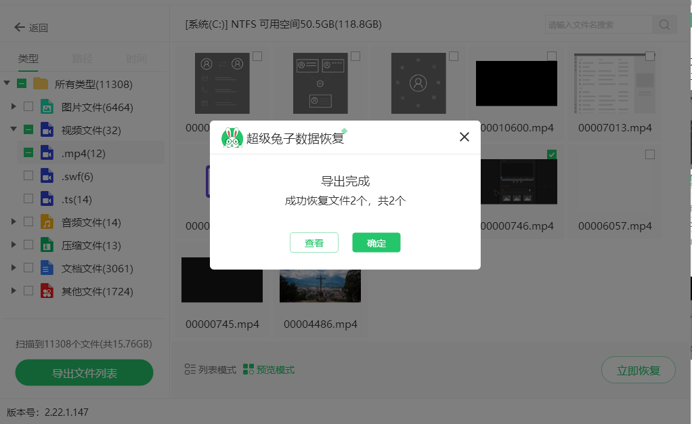Click the 查看 button in dialog
692x424 pixels.
pos(314,243)
